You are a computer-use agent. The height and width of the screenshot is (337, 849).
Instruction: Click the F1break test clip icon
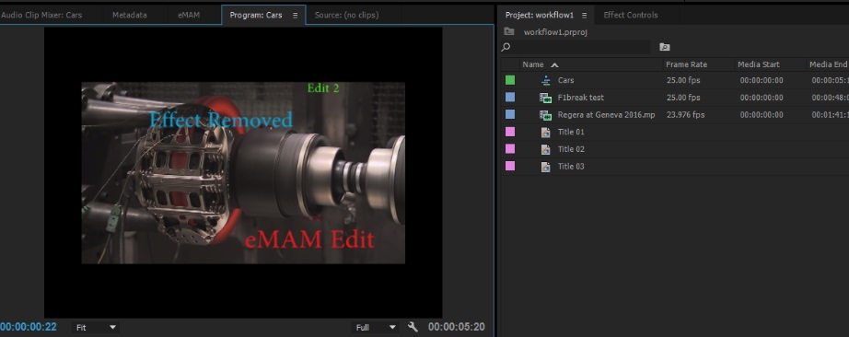pyautogui.click(x=545, y=98)
